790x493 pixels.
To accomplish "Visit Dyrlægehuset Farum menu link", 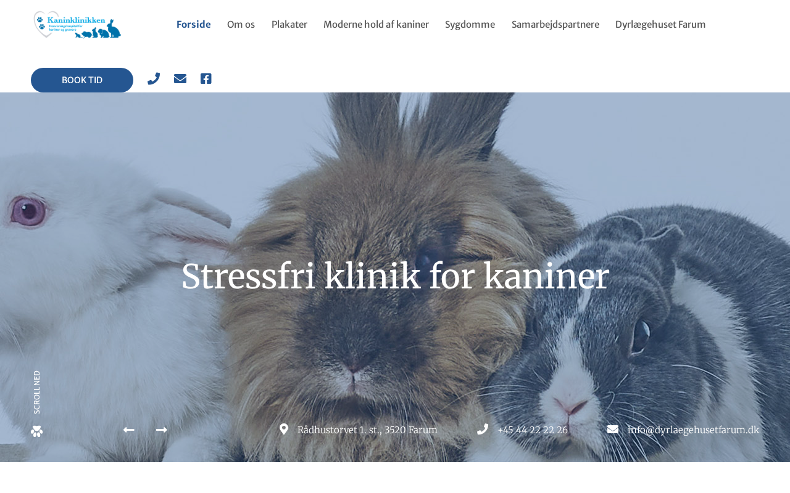I will pos(660,25).
